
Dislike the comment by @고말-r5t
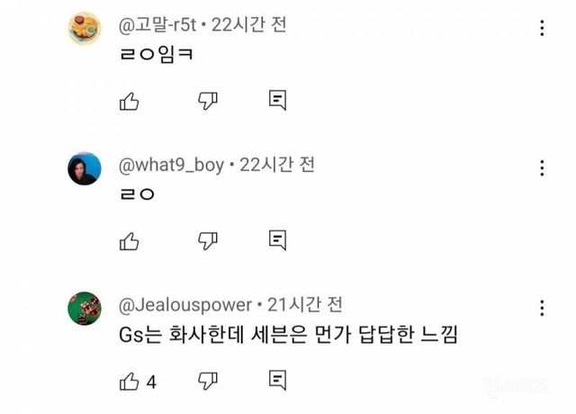(208, 101)
